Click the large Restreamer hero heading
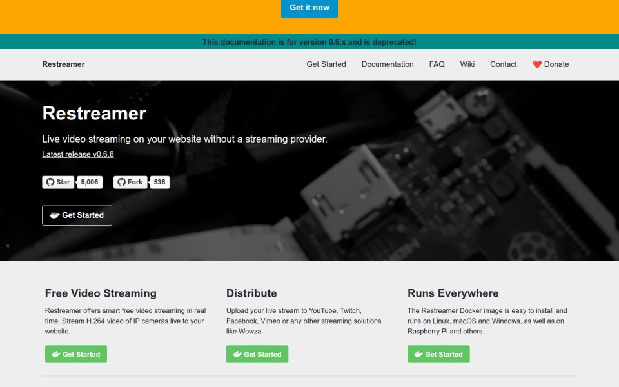Viewport: 619px width, 387px height. click(x=94, y=114)
